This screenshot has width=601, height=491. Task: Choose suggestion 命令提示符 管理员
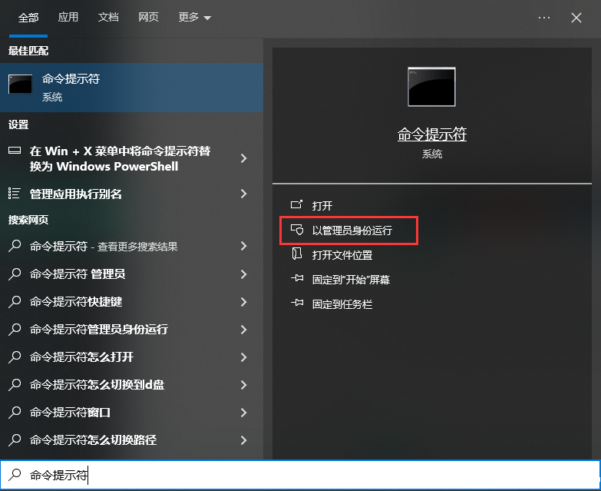pos(131,274)
